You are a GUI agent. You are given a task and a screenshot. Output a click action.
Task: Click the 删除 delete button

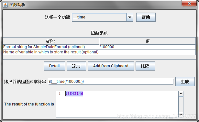click(x=145, y=66)
